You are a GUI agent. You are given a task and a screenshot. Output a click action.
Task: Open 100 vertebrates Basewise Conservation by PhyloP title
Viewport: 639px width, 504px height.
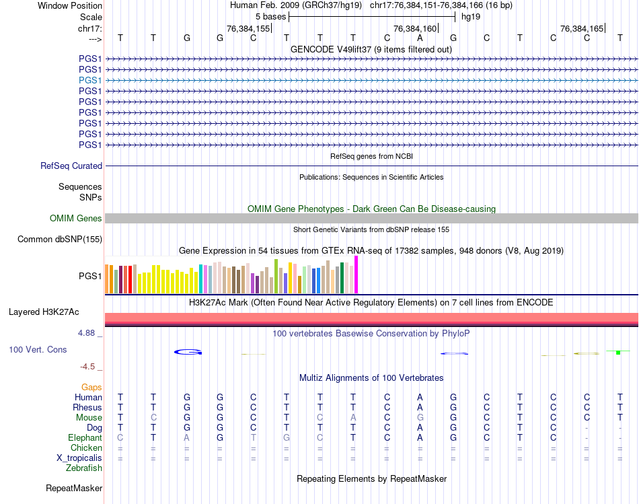tap(371, 334)
